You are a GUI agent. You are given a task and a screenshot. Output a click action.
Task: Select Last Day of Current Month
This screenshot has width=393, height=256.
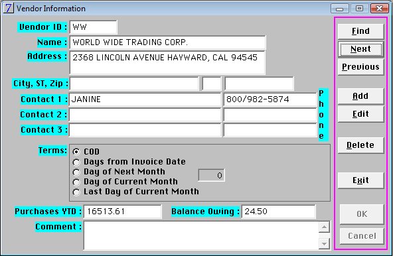click(76, 192)
